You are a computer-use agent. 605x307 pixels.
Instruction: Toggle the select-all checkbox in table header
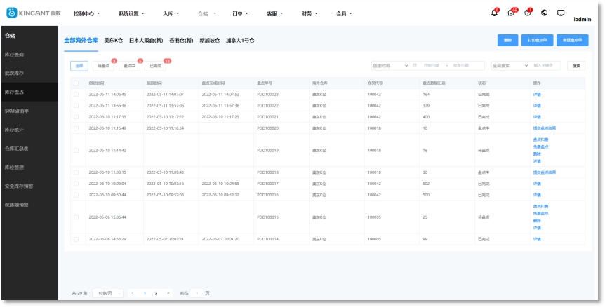[x=77, y=83]
